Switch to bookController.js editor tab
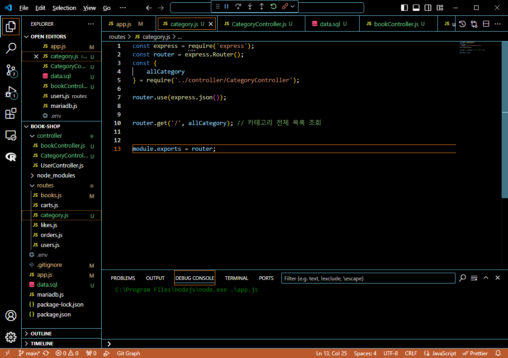This screenshot has height=358, width=508. tap(399, 24)
